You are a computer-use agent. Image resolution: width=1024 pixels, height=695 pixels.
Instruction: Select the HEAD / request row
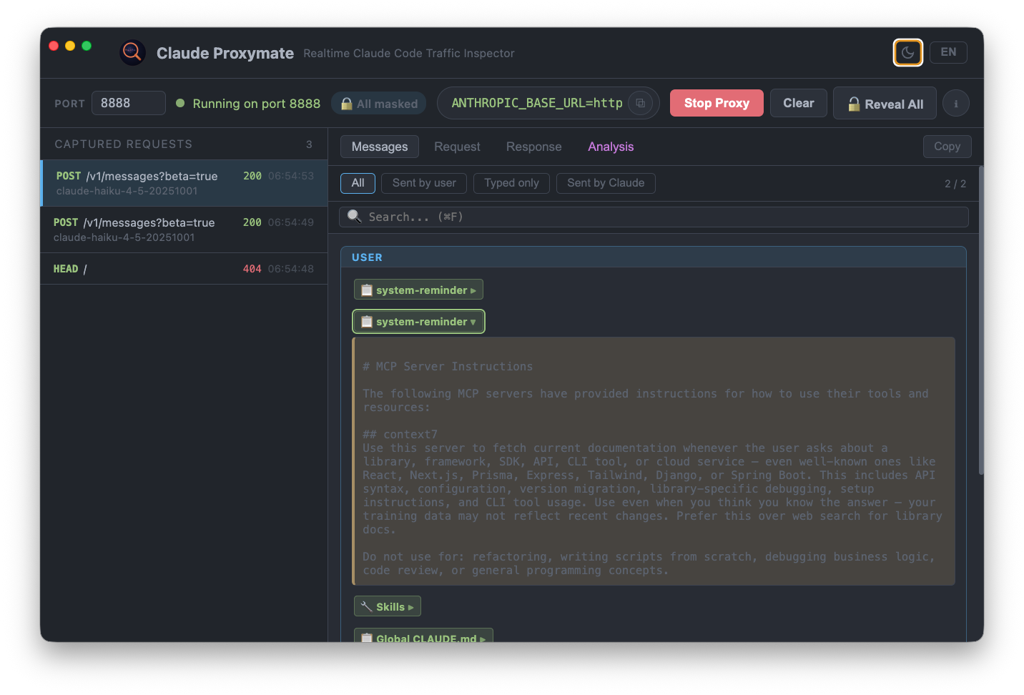click(x=184, y=269)
